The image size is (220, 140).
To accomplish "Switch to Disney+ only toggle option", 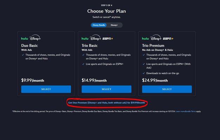I will coord(114,25).
